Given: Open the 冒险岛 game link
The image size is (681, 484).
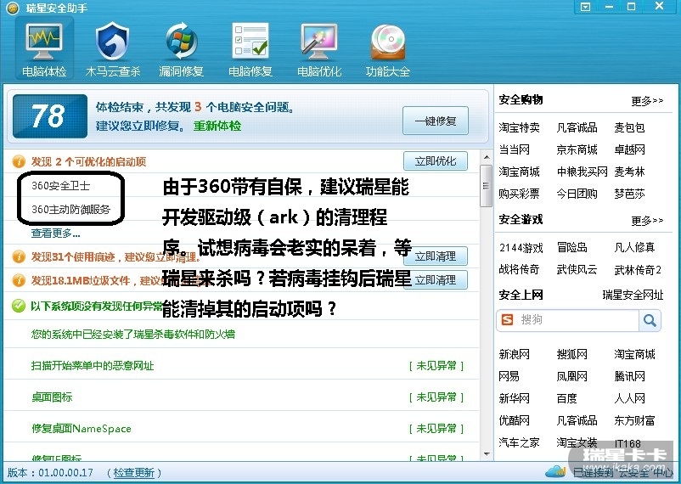Looking at the screenshot, I should 572,248.
